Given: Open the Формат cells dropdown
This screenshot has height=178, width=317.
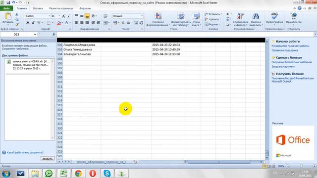Looking at the screenshot, I should (213, 24).
